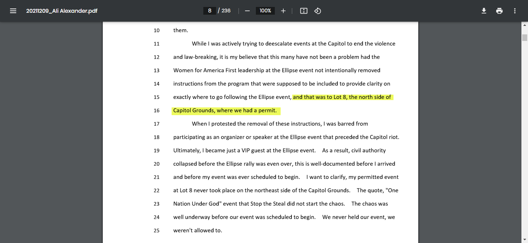Open the sidebar hamburger menu
This screenshot has width=528, height=243.
tap(13, 11)
